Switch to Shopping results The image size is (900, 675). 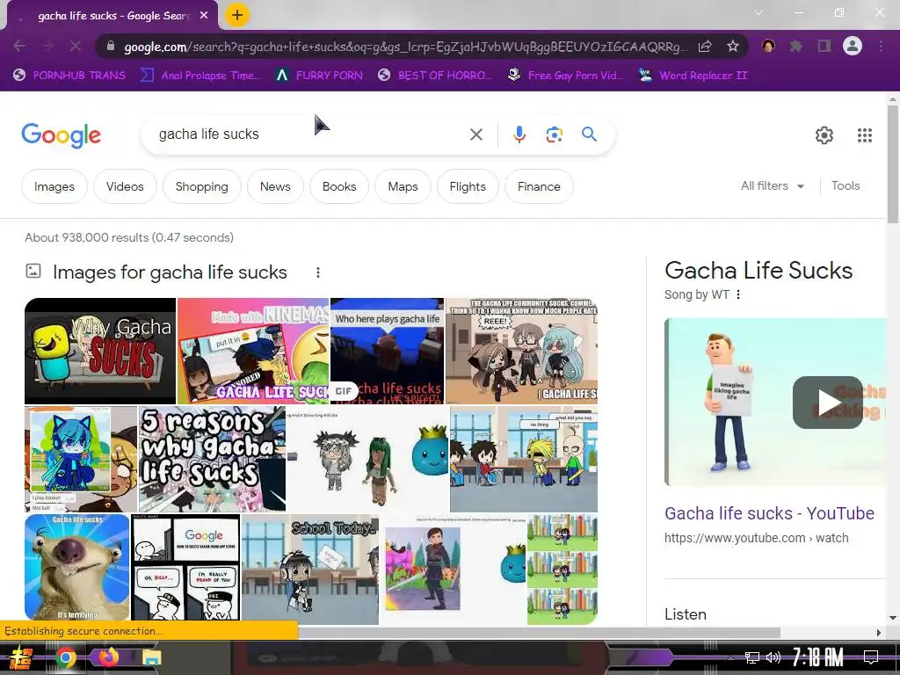[x=201, y=186]
